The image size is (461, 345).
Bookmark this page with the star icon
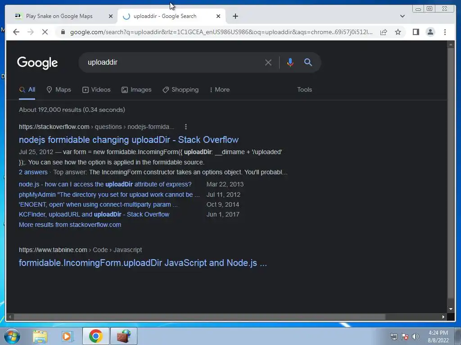pos(398,32)
